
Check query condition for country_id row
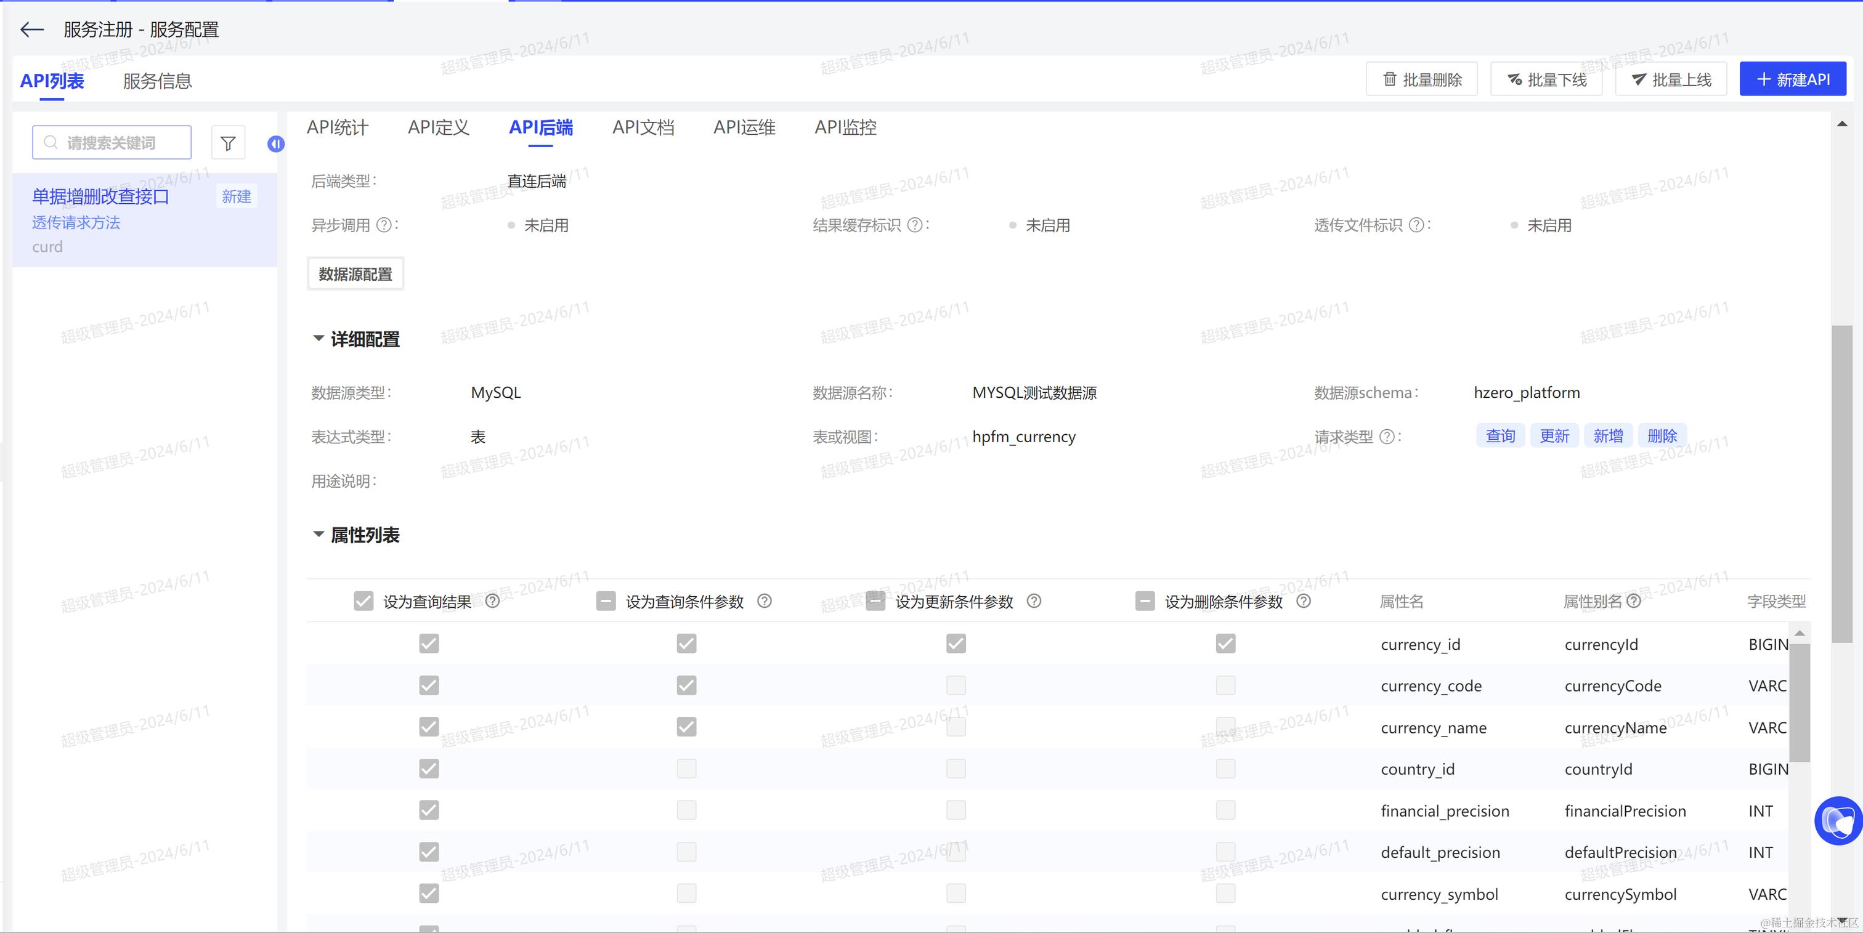click(686, 768)
